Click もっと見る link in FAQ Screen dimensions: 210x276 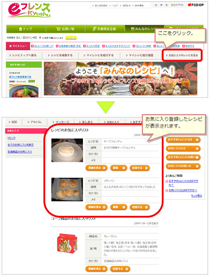click(197, 196)
